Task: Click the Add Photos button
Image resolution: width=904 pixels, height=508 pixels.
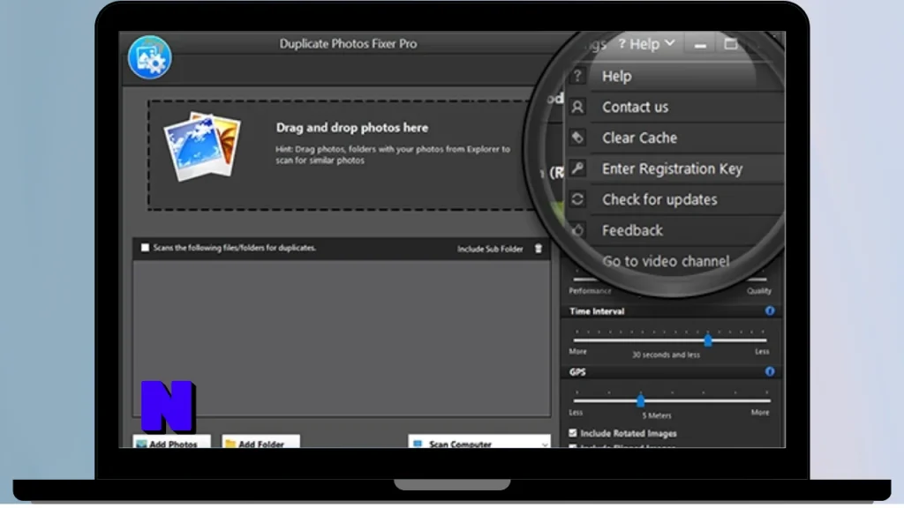Action: coord(172,443)
